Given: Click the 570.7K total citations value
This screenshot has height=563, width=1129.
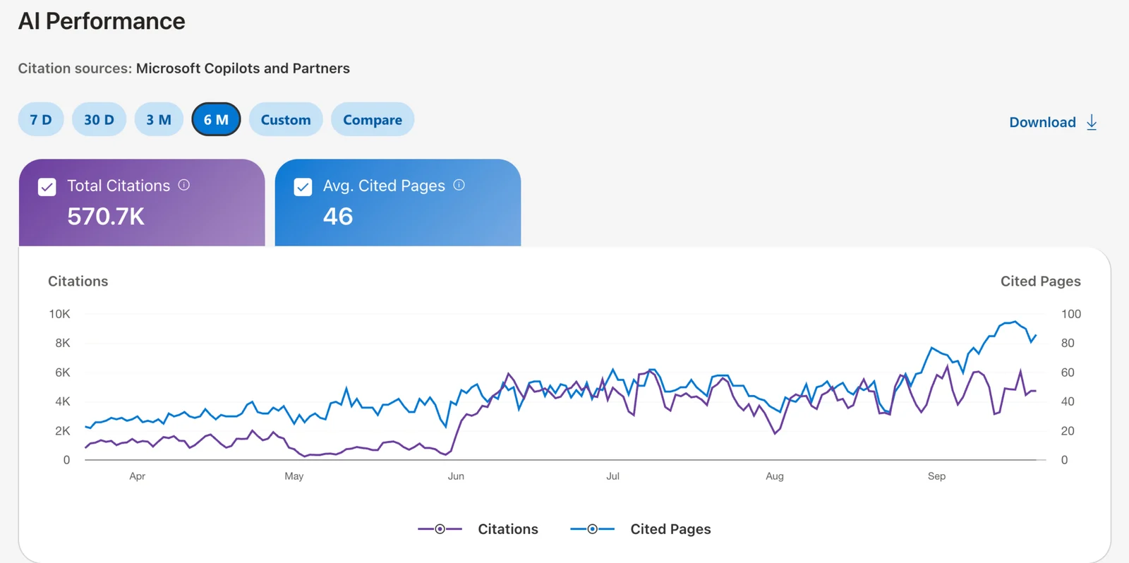Looking at the screenshot, I should [x=106, y=217].
